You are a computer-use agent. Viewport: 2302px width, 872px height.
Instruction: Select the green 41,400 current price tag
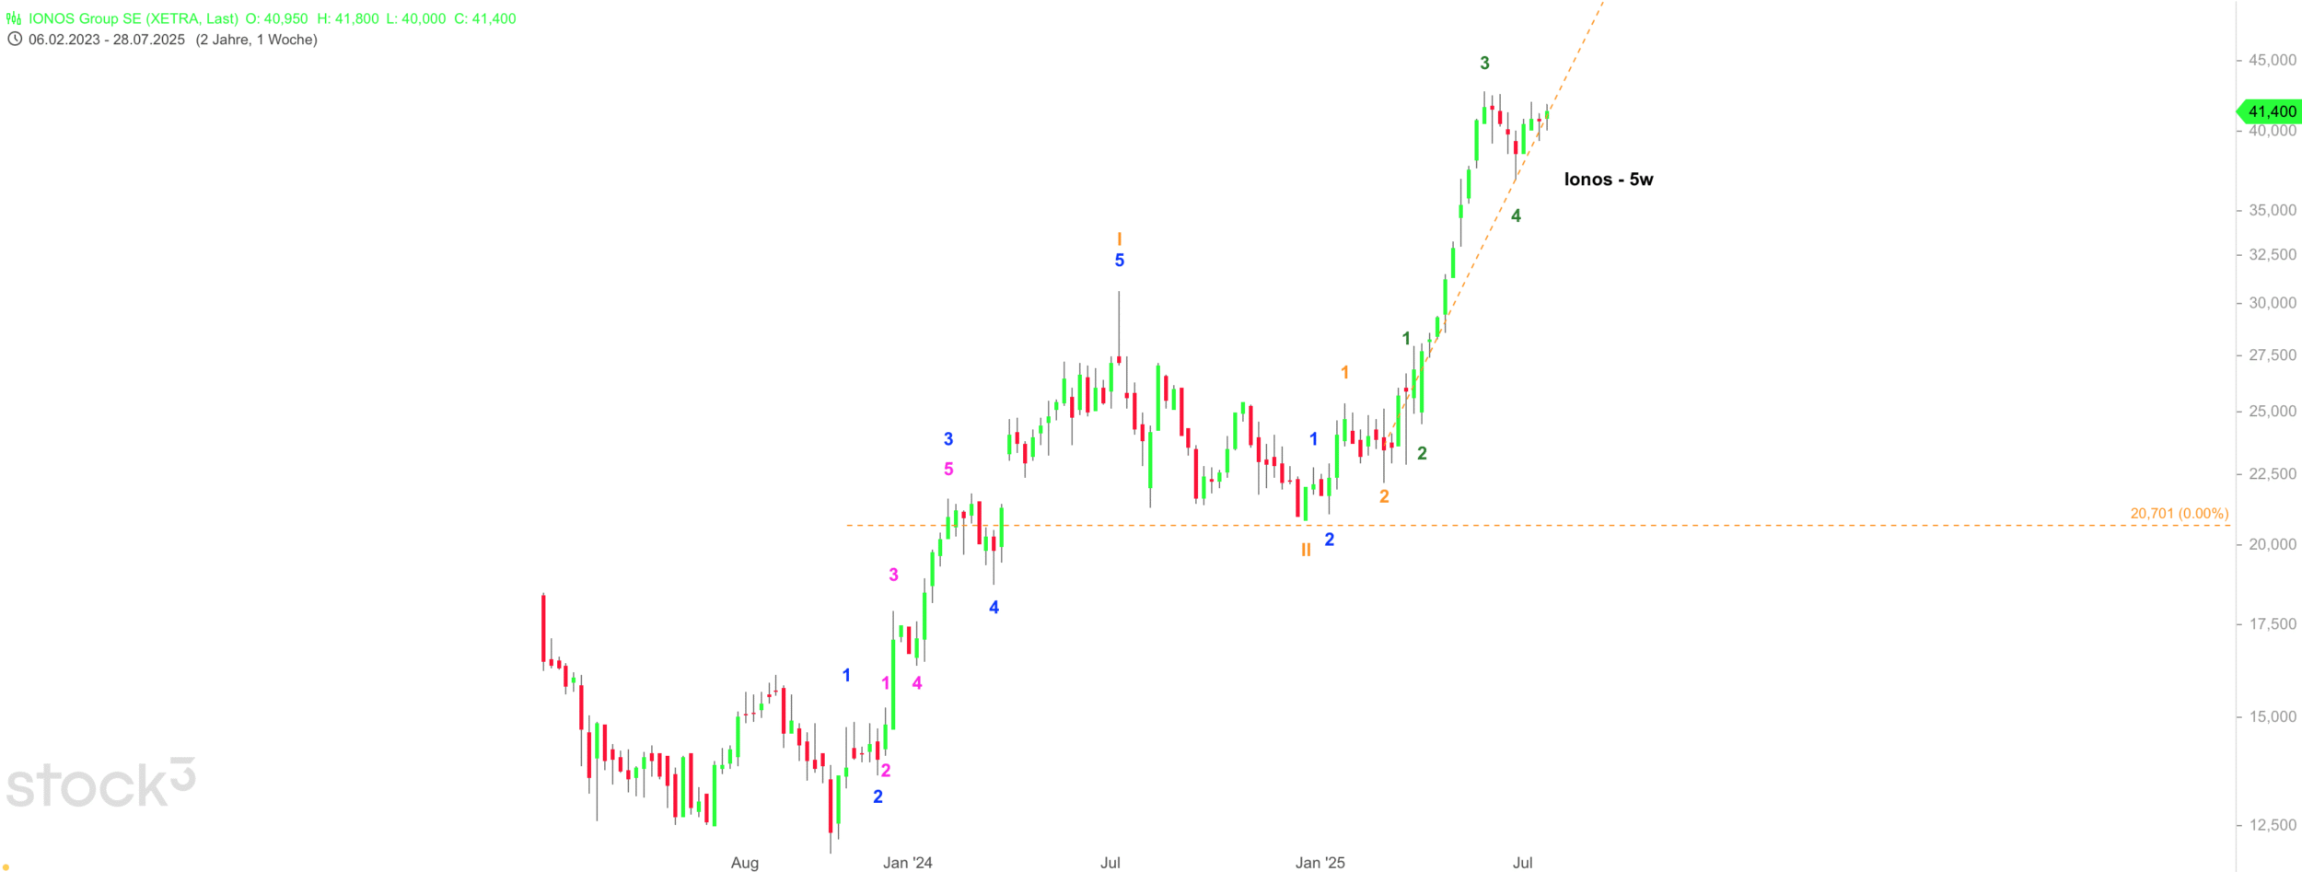coord(2271,111)
